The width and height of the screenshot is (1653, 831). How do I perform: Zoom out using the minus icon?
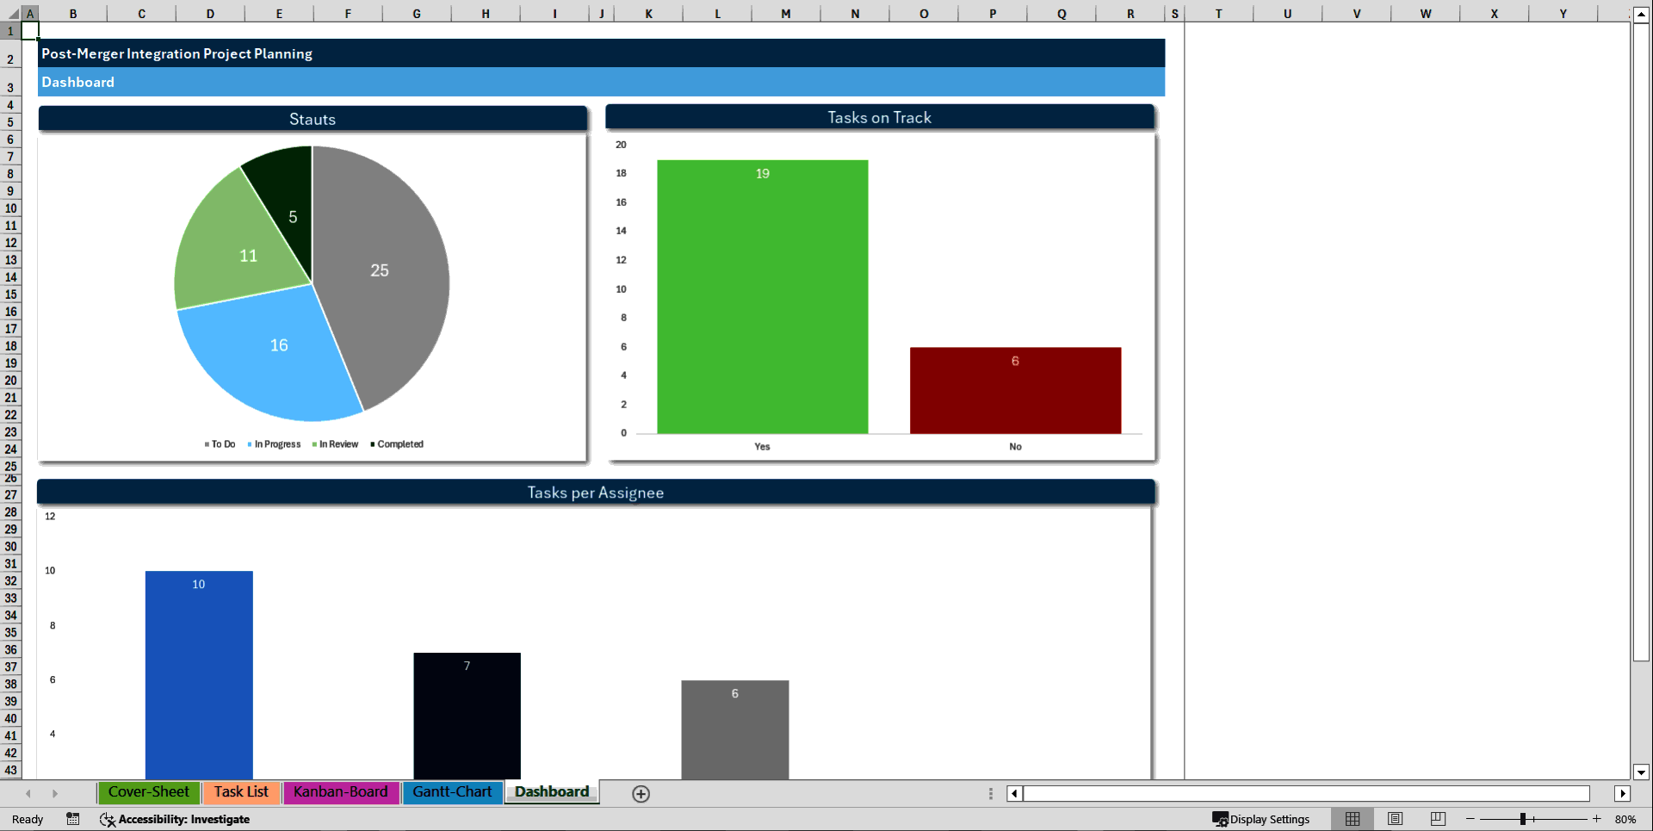tap(1471, 819)
